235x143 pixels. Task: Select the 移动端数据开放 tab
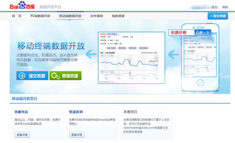[70, 16]
